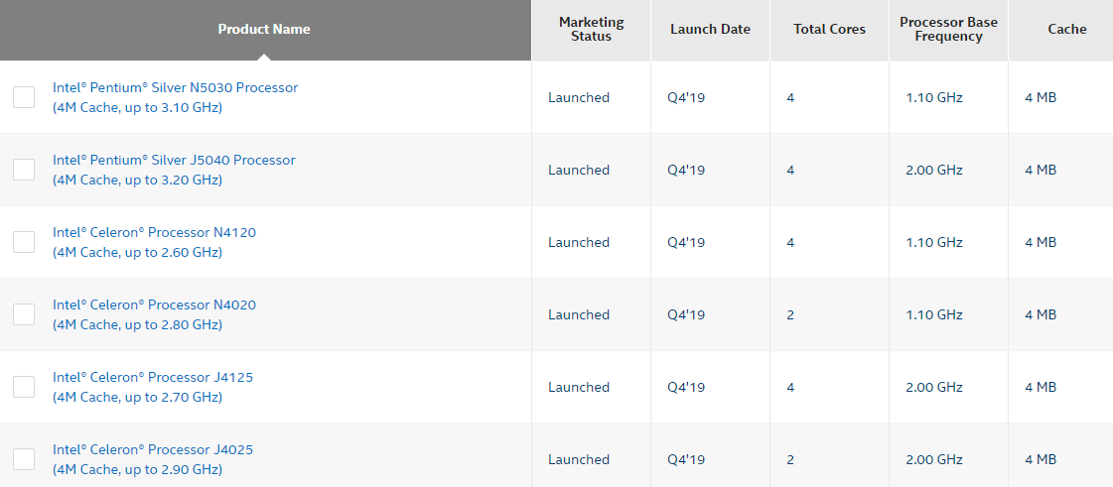
Task: Enable the Celeron N4020 row checkbox
Action: point(24,314)
